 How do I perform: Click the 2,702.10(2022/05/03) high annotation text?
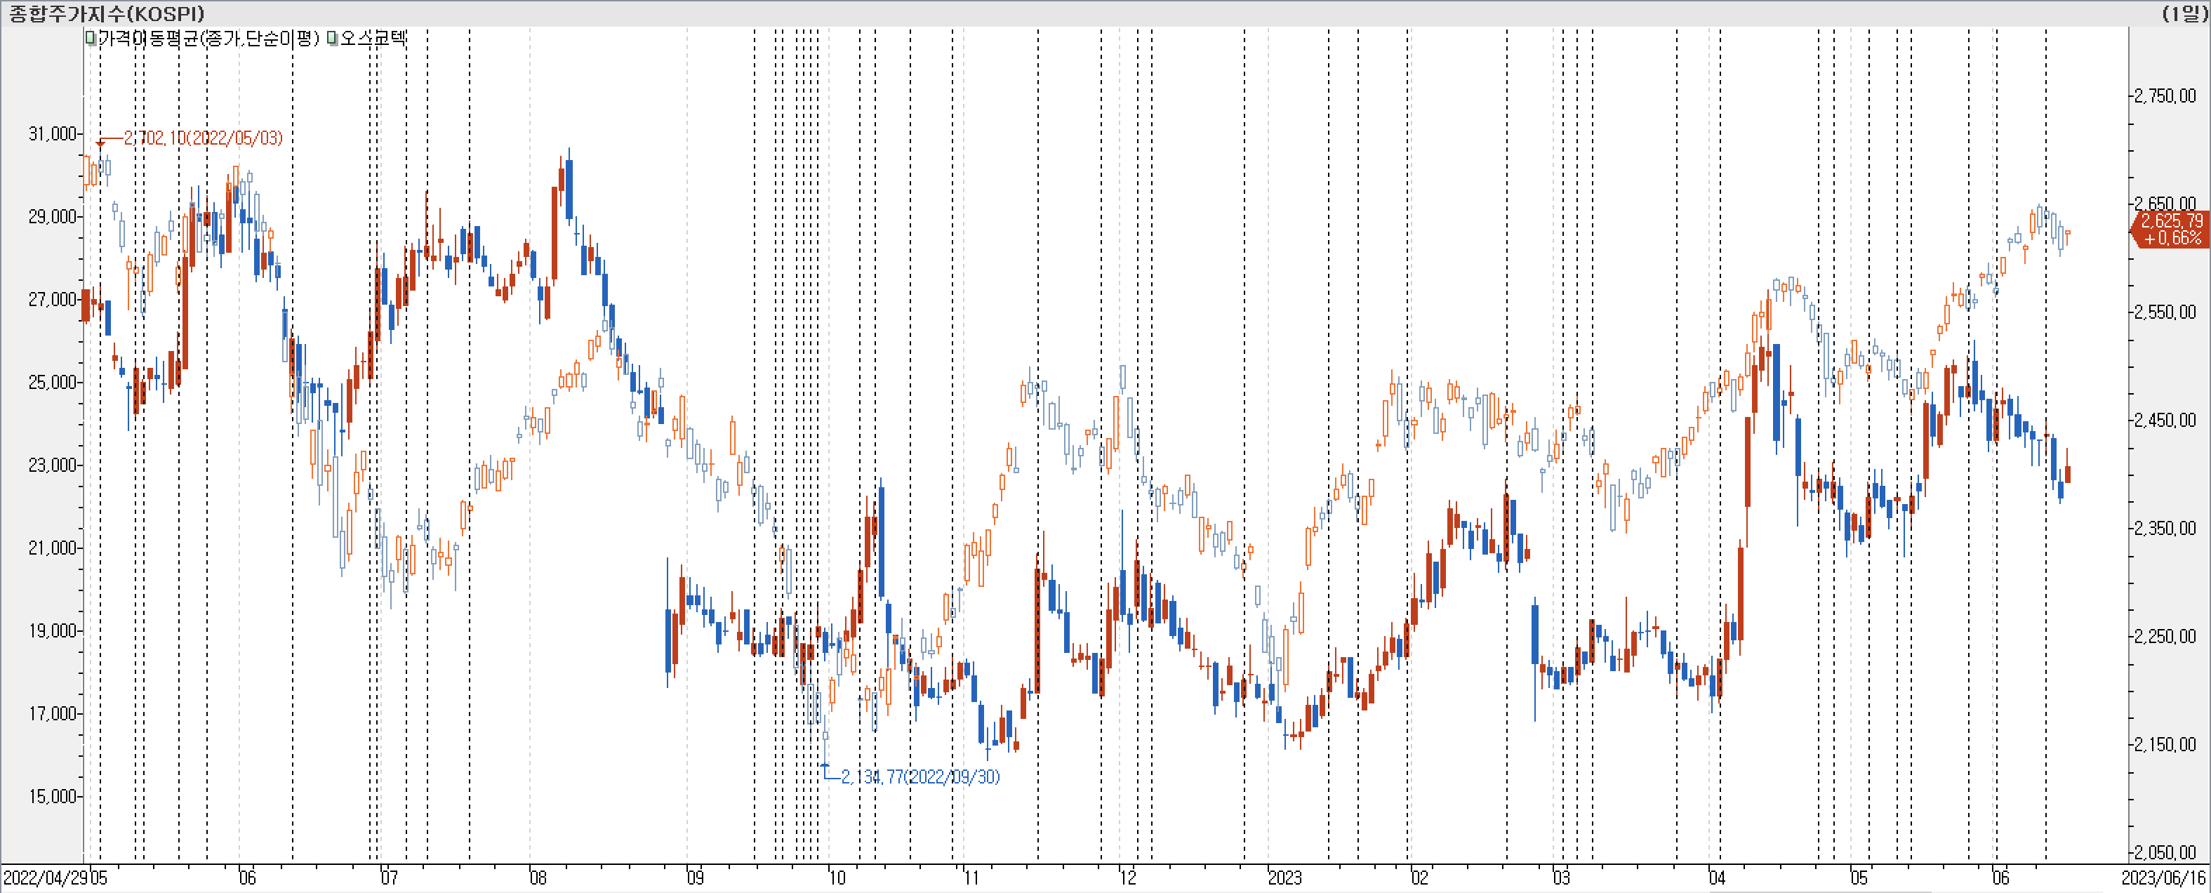[x=203, y=138]
